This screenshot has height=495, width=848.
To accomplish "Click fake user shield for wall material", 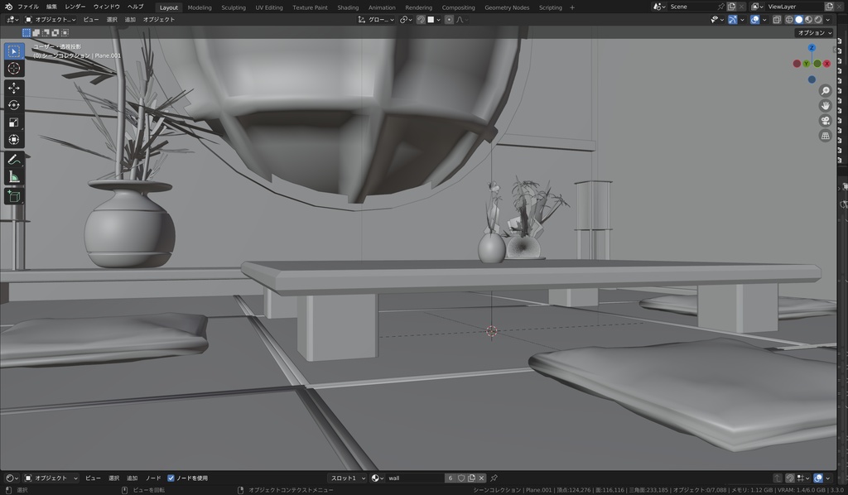I will tap(461, 478).
